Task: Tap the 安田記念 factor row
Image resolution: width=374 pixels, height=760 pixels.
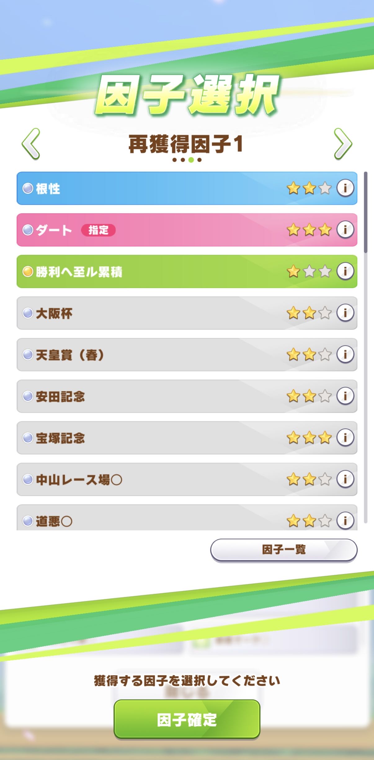Action: tap(155, 396)
